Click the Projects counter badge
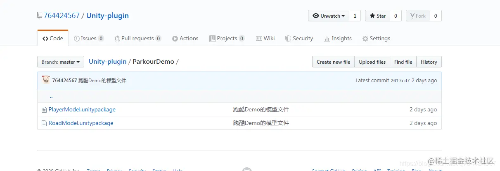 click(242, 39)
